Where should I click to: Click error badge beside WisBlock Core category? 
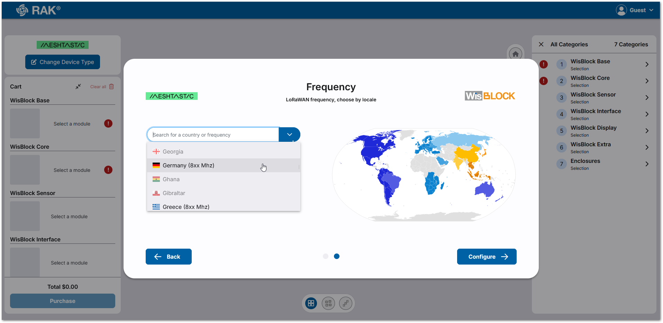544,81
